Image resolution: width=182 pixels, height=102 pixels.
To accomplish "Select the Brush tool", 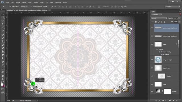I will coord(3,38).
